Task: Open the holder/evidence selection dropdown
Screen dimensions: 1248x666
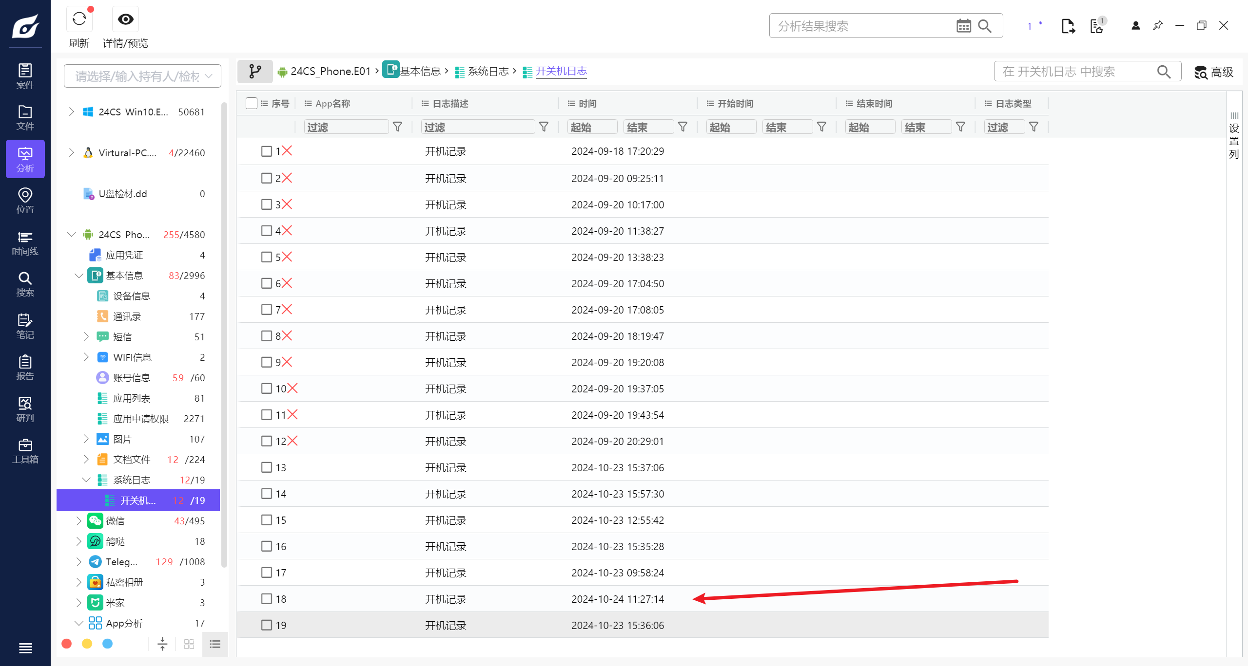Action: point(142,76)
